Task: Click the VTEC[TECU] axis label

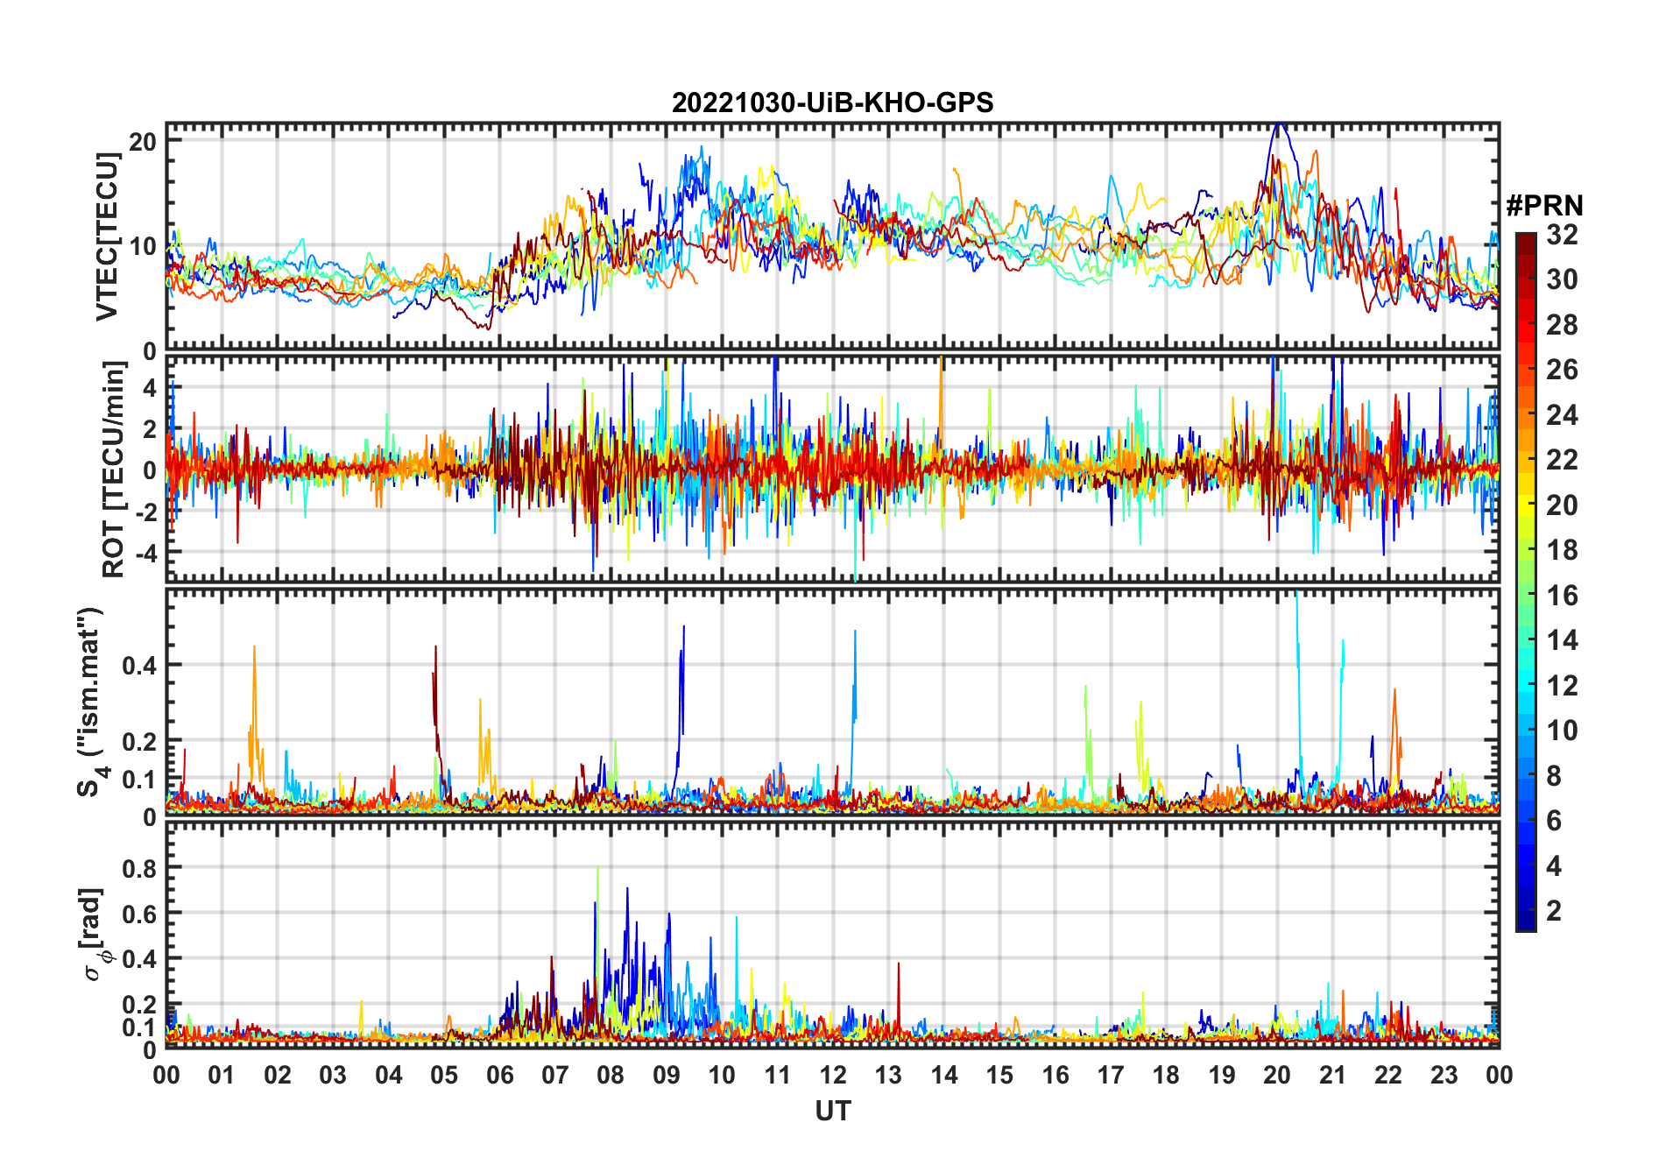Action: point(107,237)
